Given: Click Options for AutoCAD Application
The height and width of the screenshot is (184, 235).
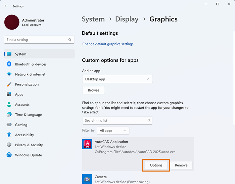Looking at the screenshot, I should 156,165.
